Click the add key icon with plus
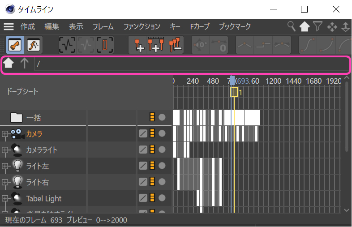The width and height of the screenshot is (352, 227). click(x=137, y=45)
